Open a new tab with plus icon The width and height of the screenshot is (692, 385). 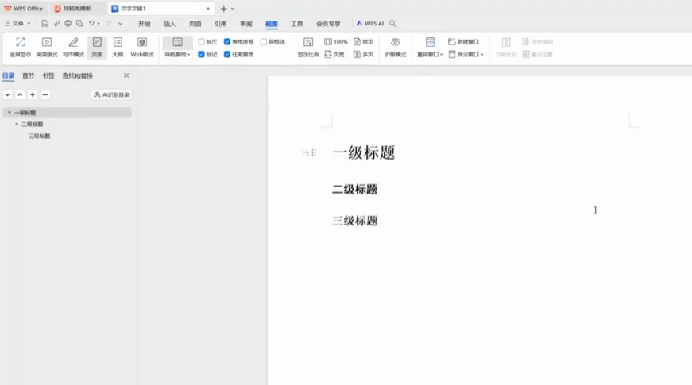coord(224,9)
